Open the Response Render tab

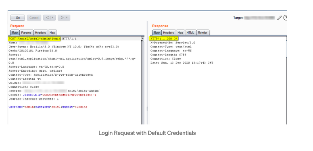click(203, 33)
